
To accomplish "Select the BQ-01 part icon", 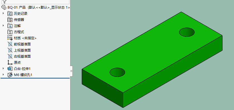I will coord(4,8).
